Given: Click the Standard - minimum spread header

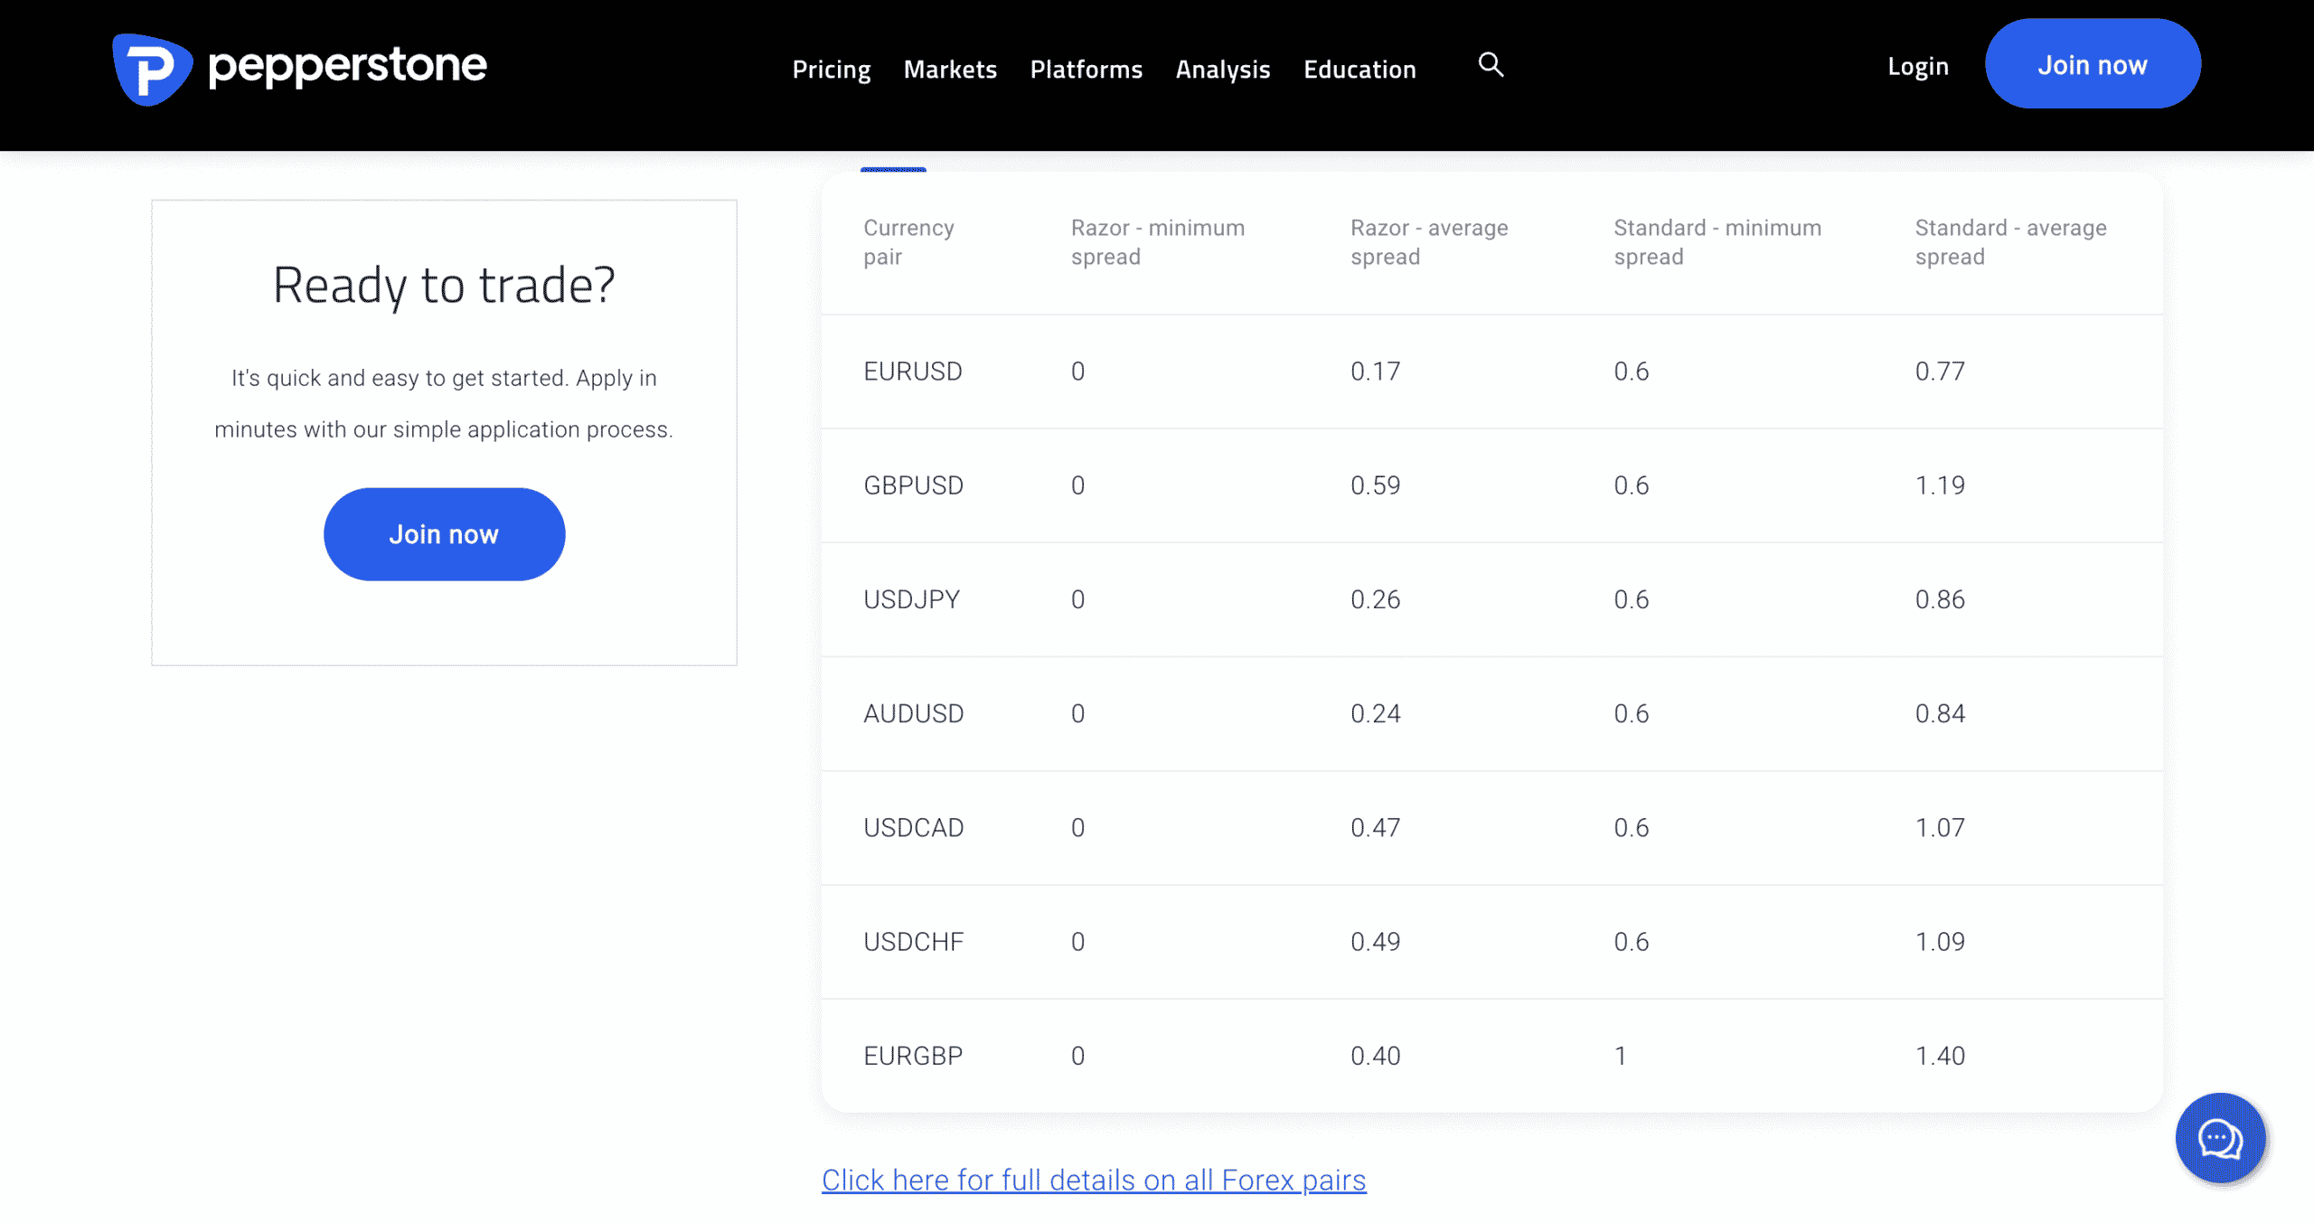Looking at the screenshot, I should 1717,242.
